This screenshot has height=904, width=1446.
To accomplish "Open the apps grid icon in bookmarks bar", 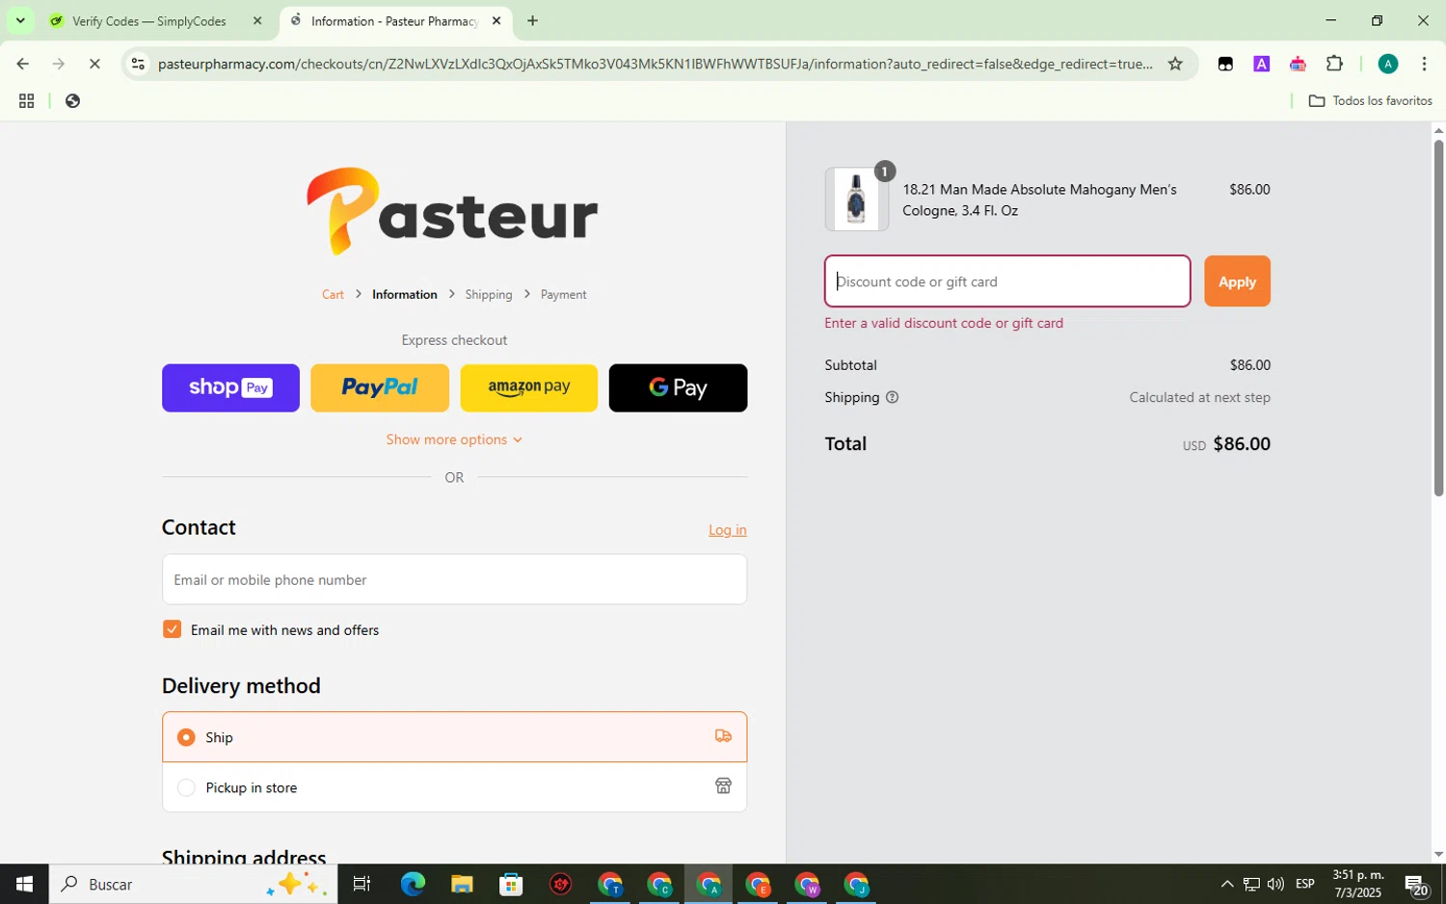I will [x=26, y=100].
